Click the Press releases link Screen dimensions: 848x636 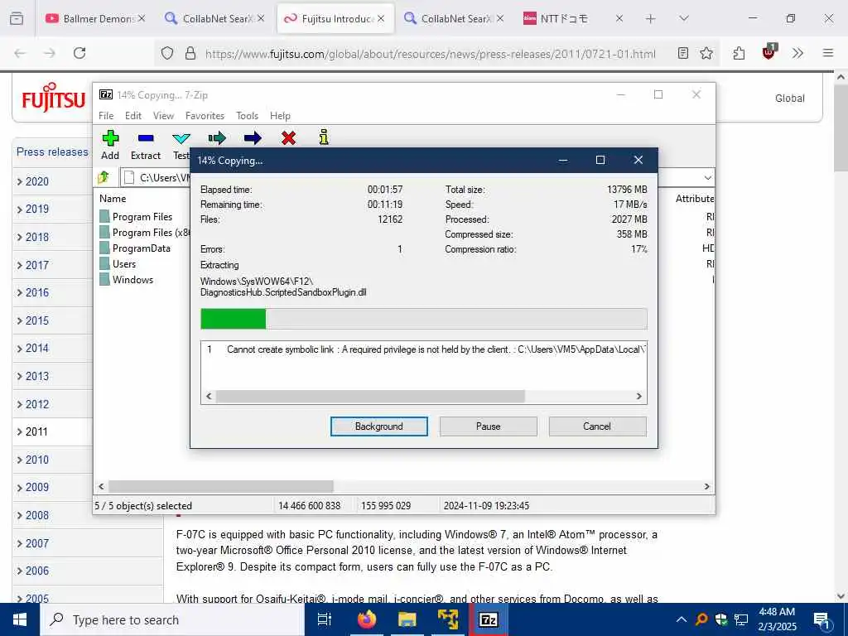pos(52,152)
